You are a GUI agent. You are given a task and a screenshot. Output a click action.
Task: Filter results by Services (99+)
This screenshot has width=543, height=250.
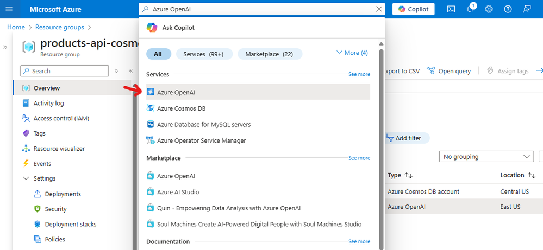[204, 54]
